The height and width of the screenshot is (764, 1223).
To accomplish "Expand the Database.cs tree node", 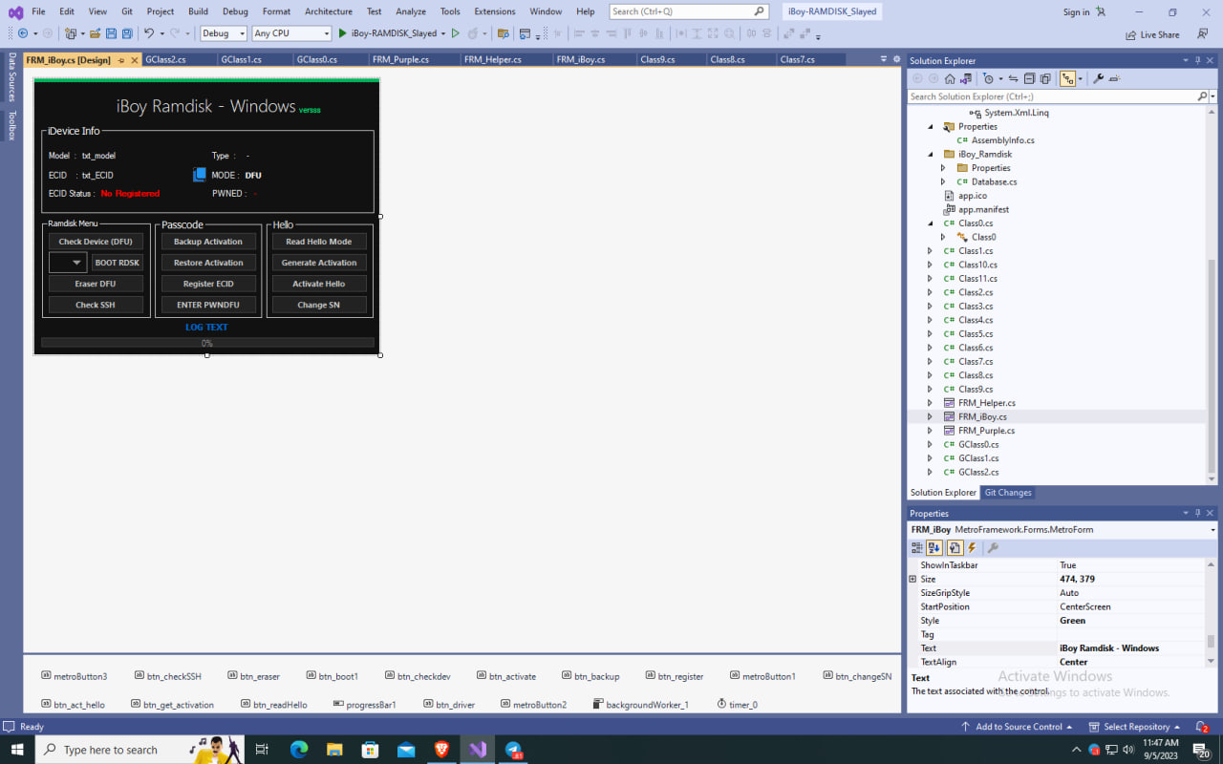I will click(943, 181).
